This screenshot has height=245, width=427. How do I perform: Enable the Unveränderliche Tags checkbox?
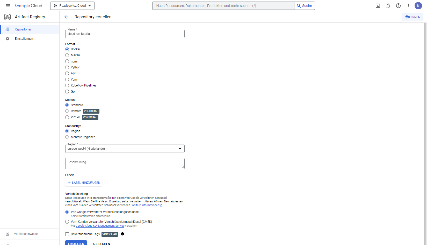click(67, 234)
